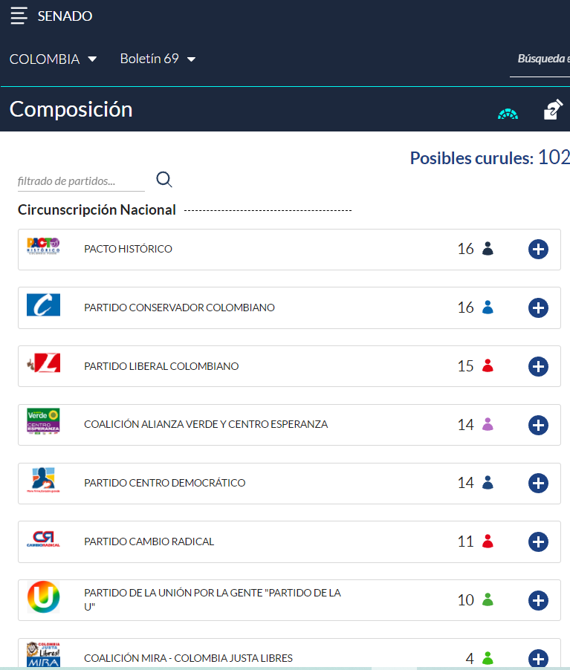
Task: Expand Partido Cambio Radical plus button
Action: pos(538,542)
